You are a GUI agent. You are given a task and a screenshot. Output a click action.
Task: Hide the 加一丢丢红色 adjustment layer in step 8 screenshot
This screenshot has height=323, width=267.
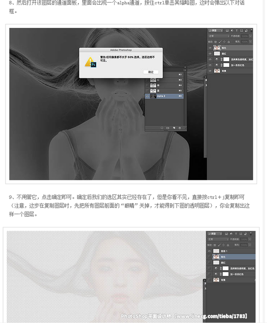(x=210, y=65)
